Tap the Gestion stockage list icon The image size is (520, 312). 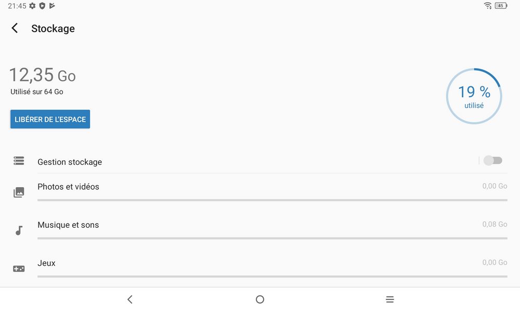(x=19, y=161)
